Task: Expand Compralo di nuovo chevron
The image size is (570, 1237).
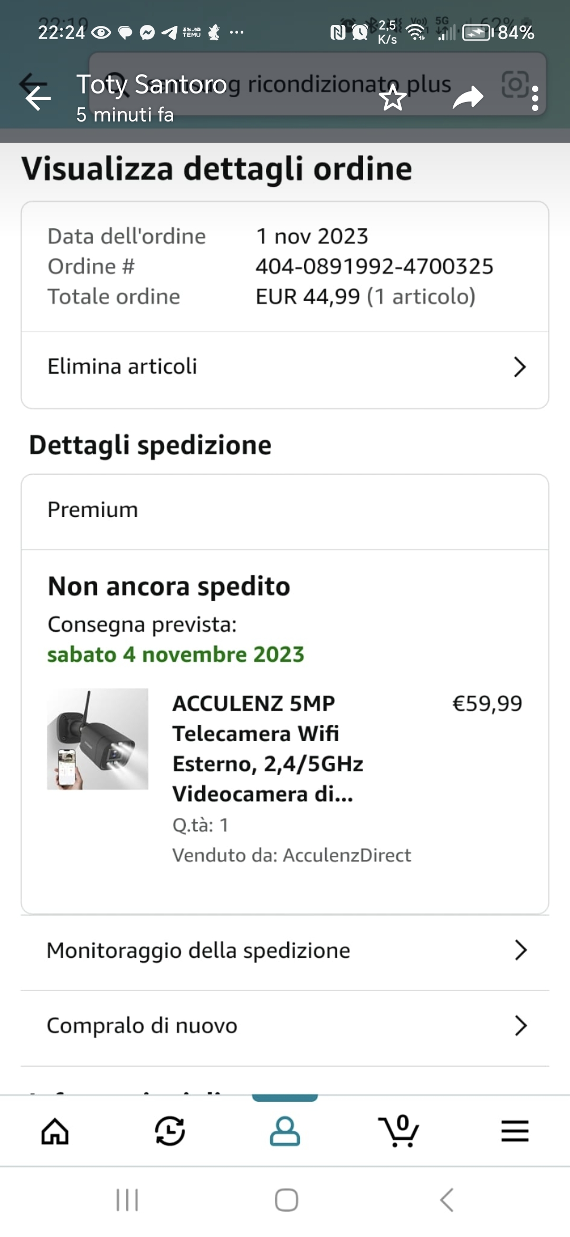Action: coord(520,1026)
